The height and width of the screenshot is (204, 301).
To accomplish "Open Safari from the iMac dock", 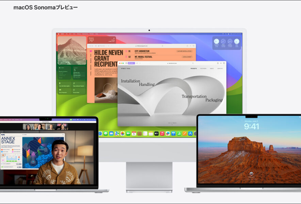I will pyautogui.click(x=100, y=133).
